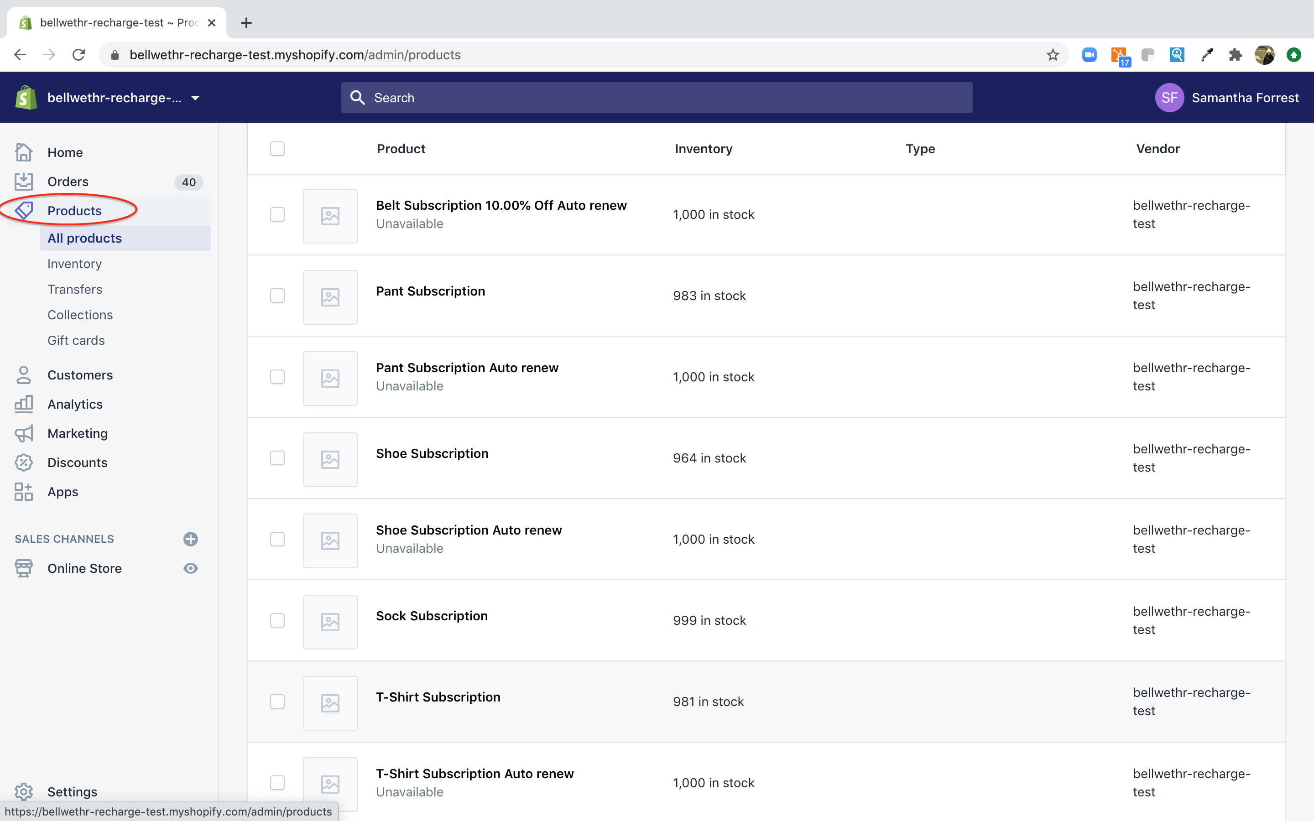Expand Add Sales Channel option
This screenshot has height=821, width=1314.
click(190, 539)
